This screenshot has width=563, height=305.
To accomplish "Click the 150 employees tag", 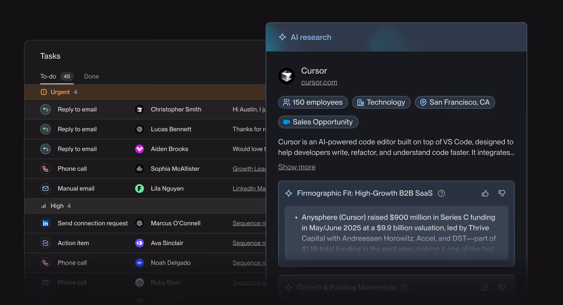I will tap(313, 102).
